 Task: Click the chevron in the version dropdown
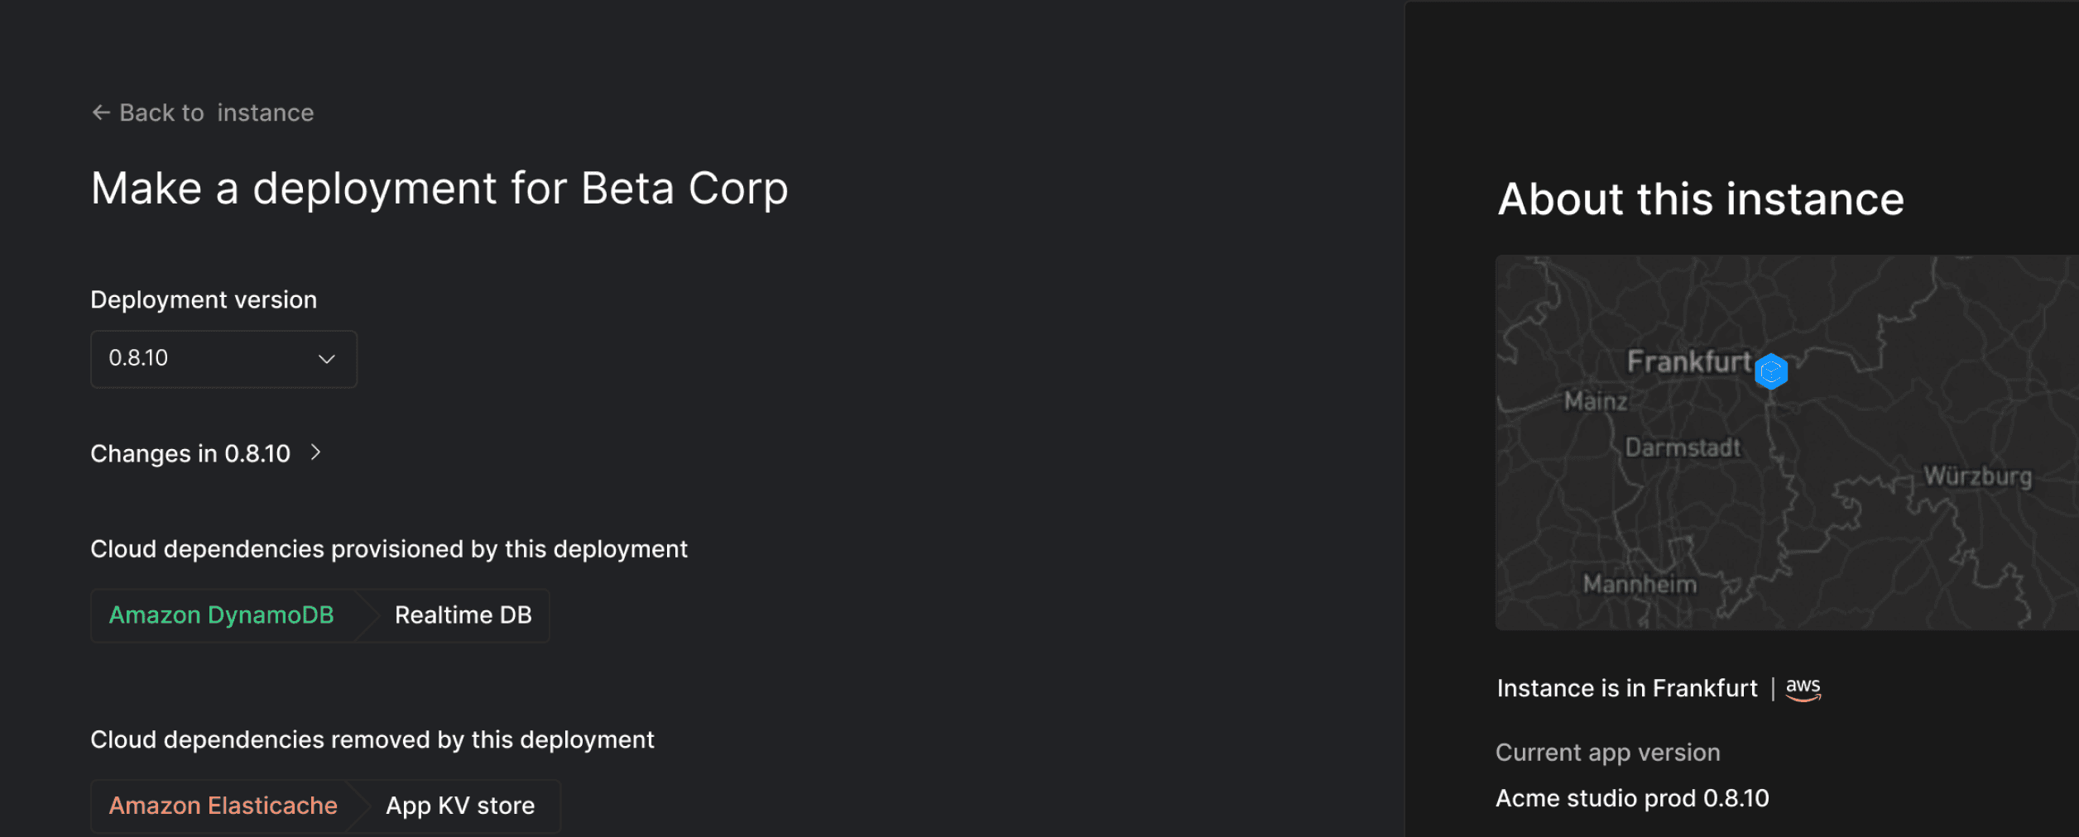[327, 359]
